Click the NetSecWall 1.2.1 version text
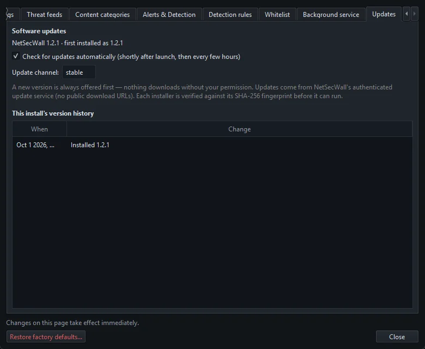 [68, 43]
